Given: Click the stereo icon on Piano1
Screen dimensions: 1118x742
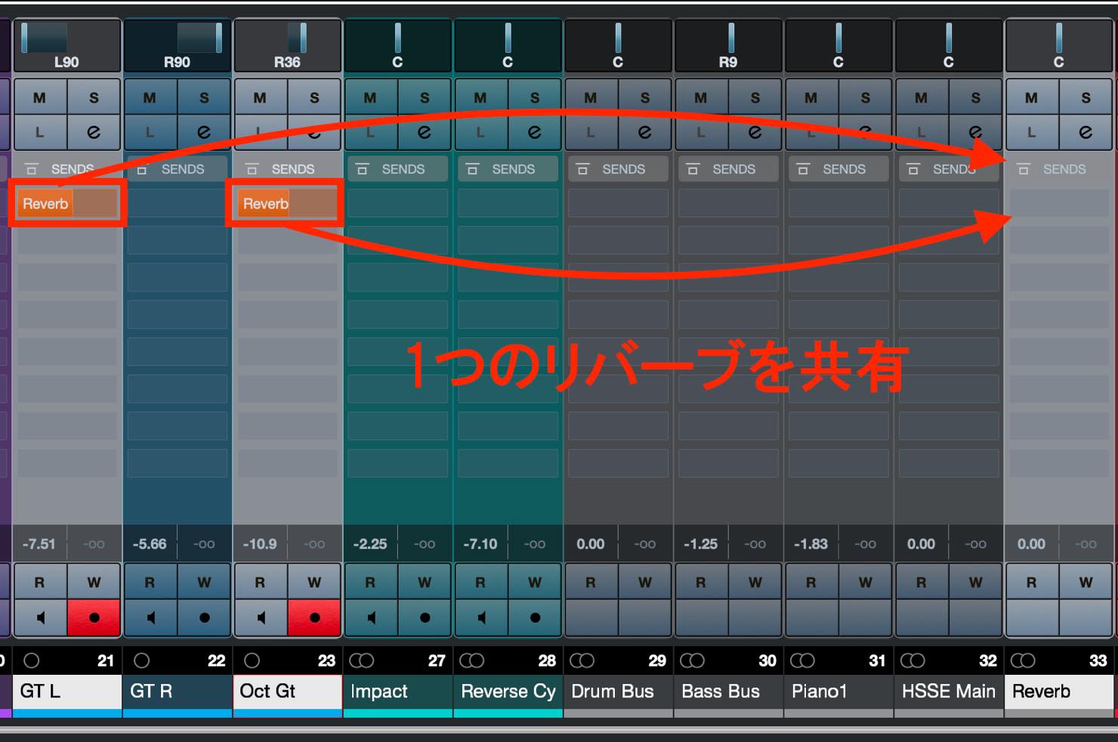Looking at the screenshot, I should (803, 660).
